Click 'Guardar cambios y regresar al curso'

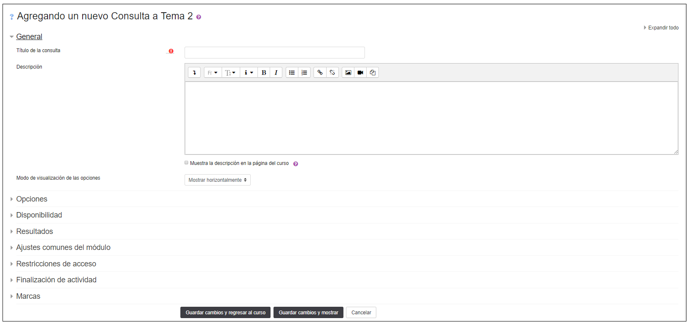click(x=225, y=313)
